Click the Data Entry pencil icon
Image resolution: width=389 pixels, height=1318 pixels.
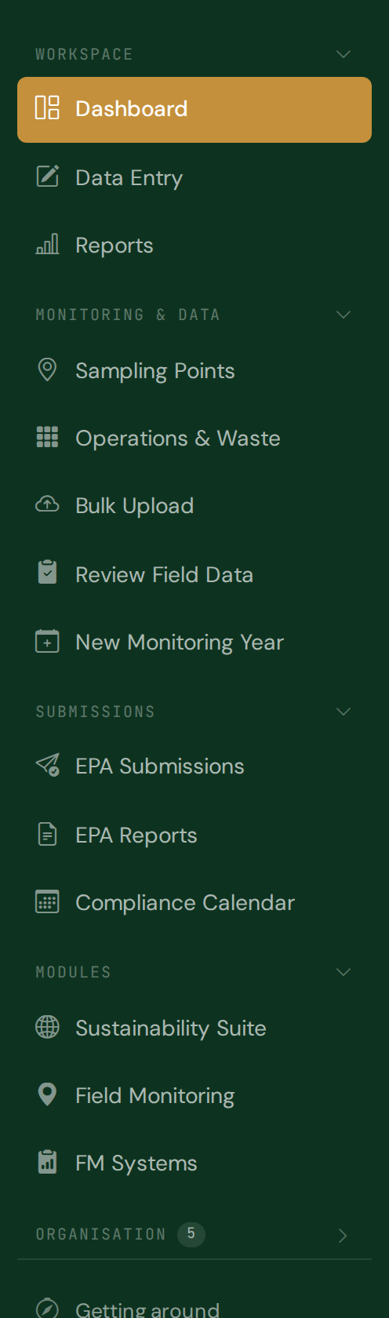(x=47, y=177)
